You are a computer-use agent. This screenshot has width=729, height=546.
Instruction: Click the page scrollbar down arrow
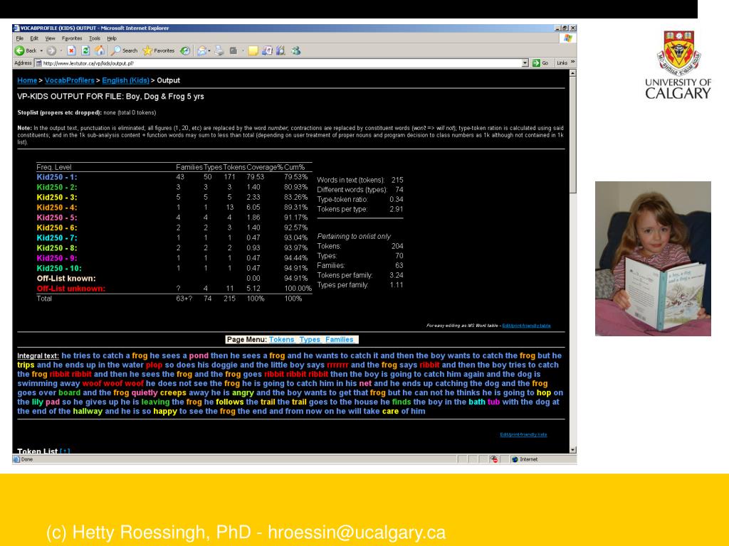[x=573, y=450]
